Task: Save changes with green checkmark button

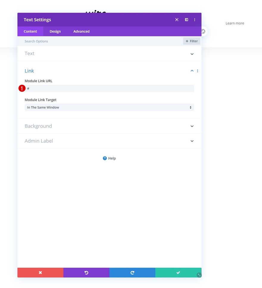Action: click(x=178, y=272)
